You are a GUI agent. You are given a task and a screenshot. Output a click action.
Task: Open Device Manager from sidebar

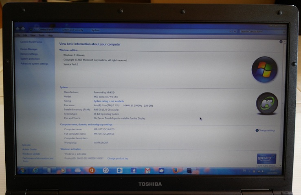tap(29, 49)
